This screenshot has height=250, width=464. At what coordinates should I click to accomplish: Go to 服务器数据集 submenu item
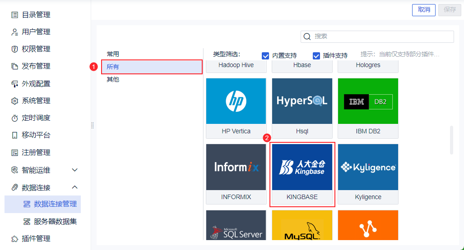tap(55, 221)
